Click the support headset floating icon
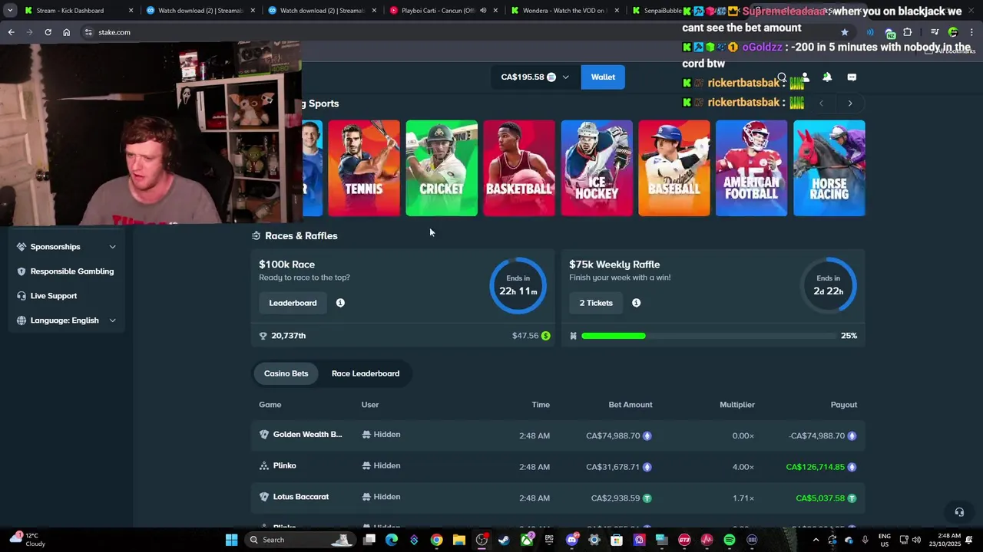Image resolution: width=983 pixels, height=552 pixels. (959, 512)
